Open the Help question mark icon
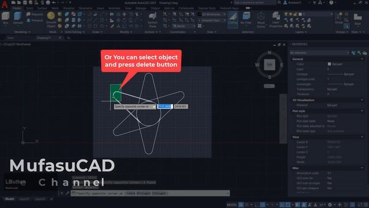 pyautogui.click(x=331, y=2)
